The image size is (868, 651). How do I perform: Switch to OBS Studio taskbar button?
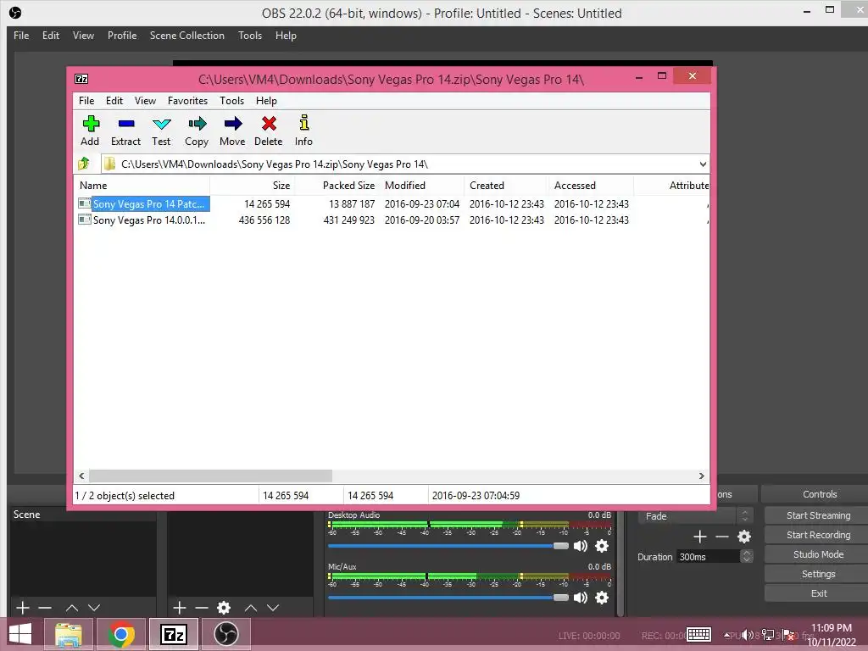(225, 634)
